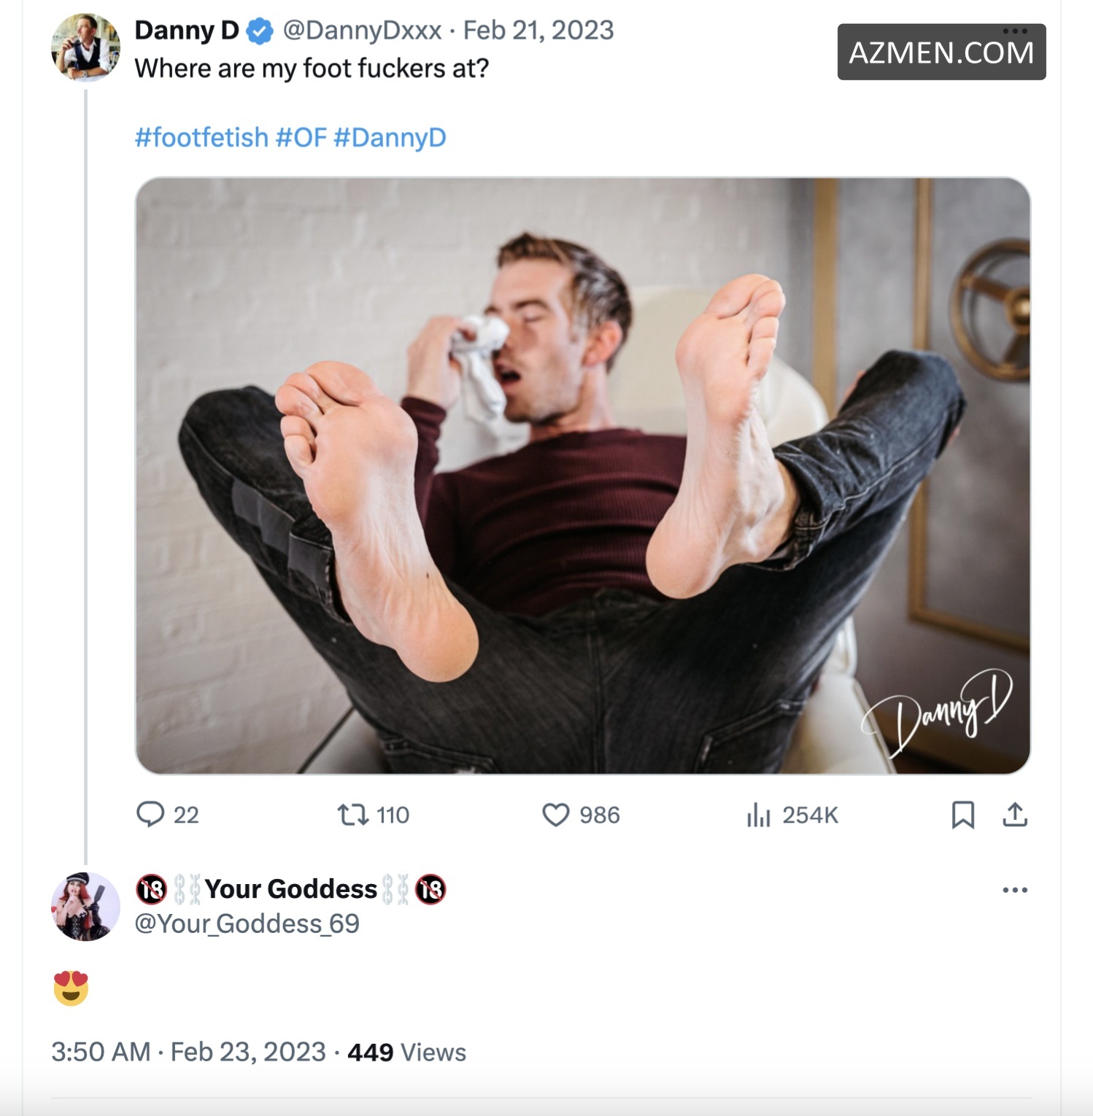Open more options for Your Goddess reply

(1015, 890)
